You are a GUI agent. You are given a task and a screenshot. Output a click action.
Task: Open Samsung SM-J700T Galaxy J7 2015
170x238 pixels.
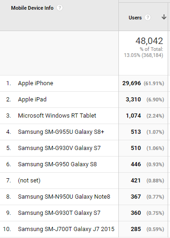tap(66, 229)
